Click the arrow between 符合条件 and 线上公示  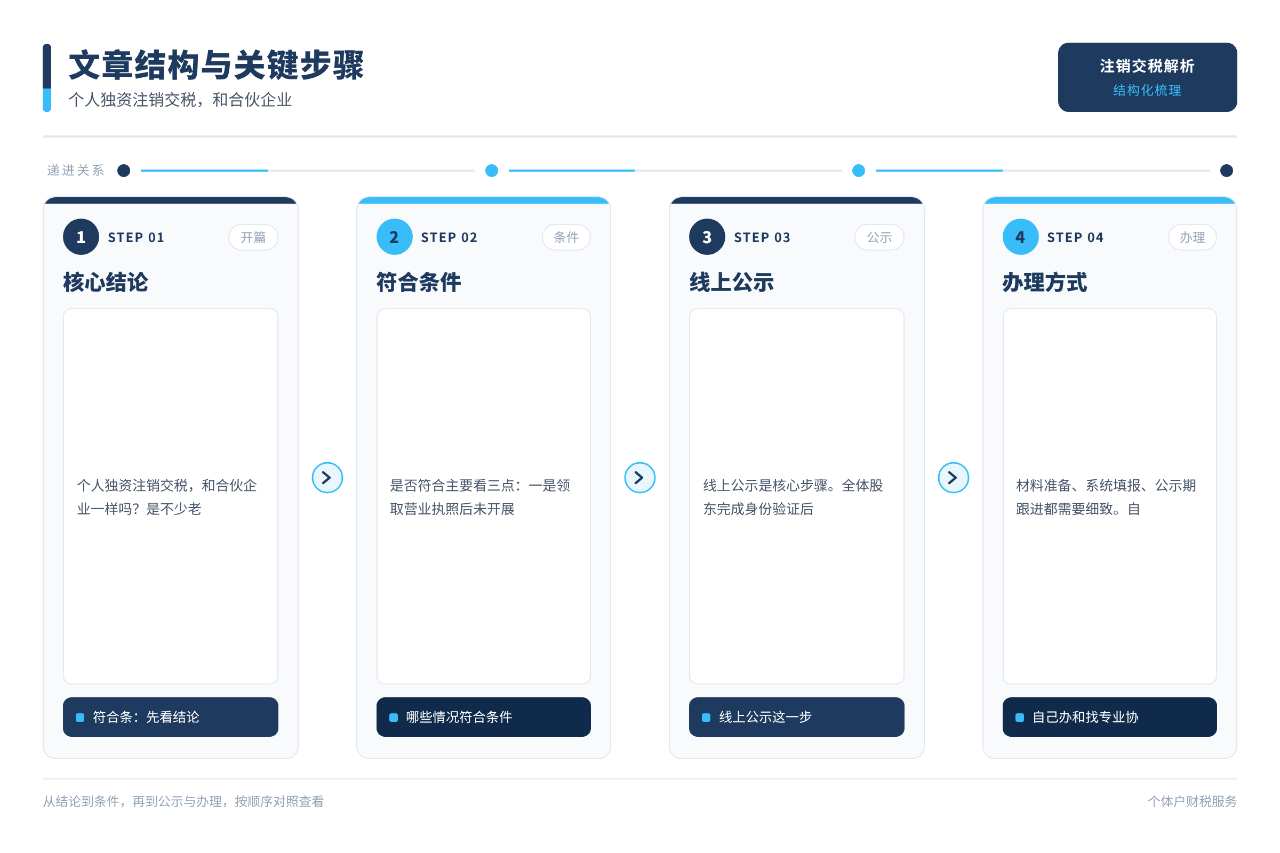coord(639,478)
